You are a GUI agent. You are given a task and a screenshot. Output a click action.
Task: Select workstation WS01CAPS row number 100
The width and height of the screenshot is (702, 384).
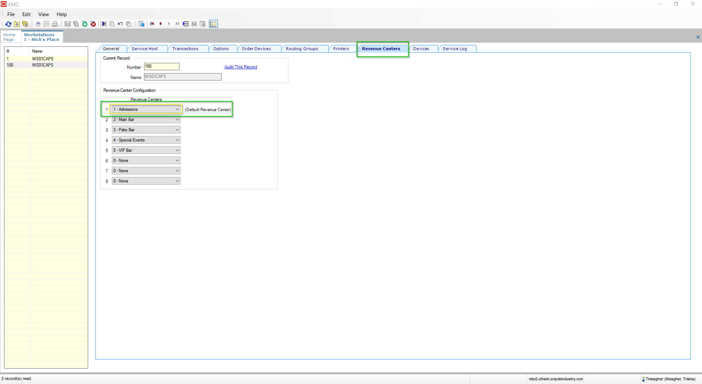pyautogui.click(x=42, y=65)
